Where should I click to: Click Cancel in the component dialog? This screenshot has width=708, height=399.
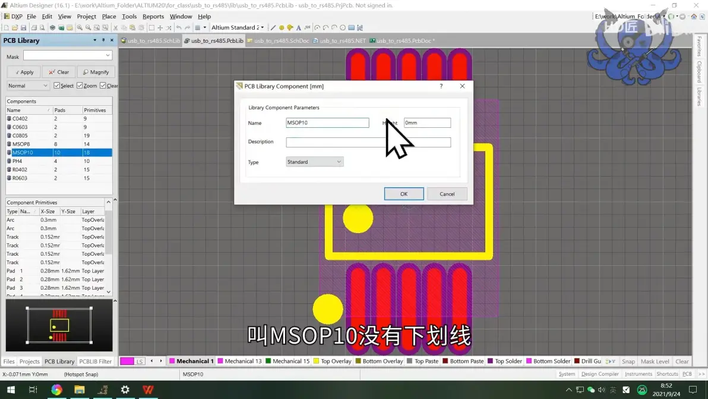[447, 194]
